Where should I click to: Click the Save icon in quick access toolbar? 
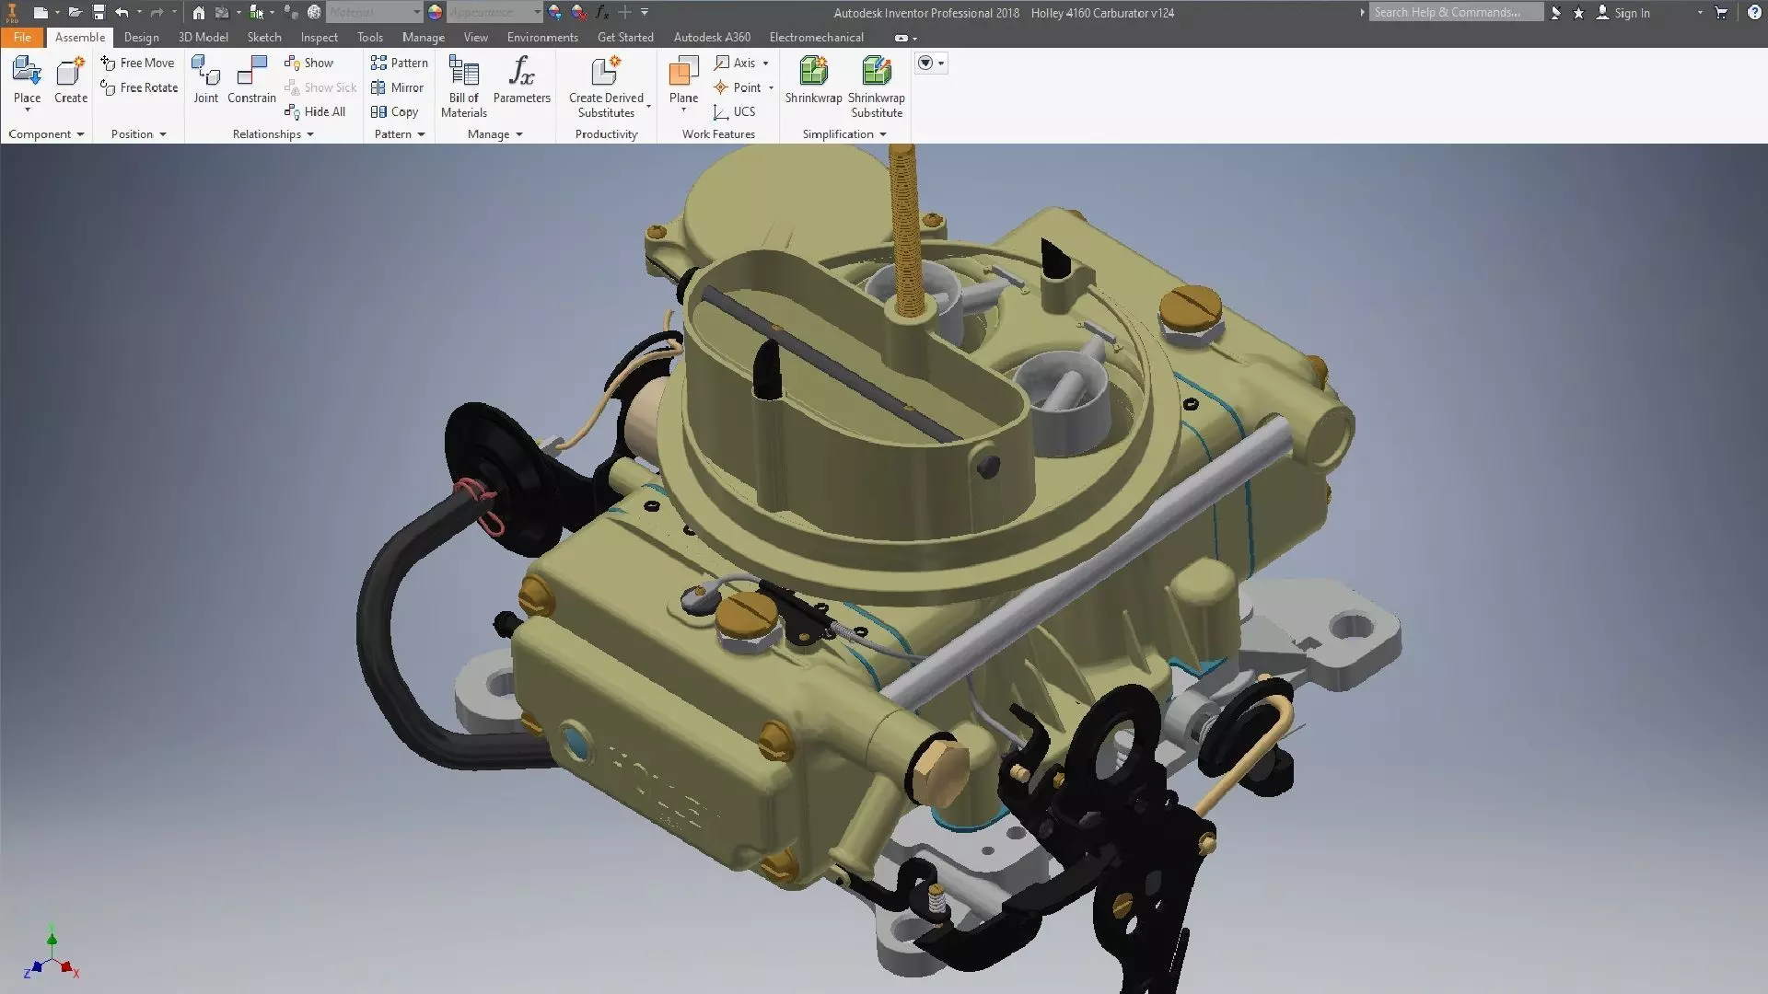99,13
